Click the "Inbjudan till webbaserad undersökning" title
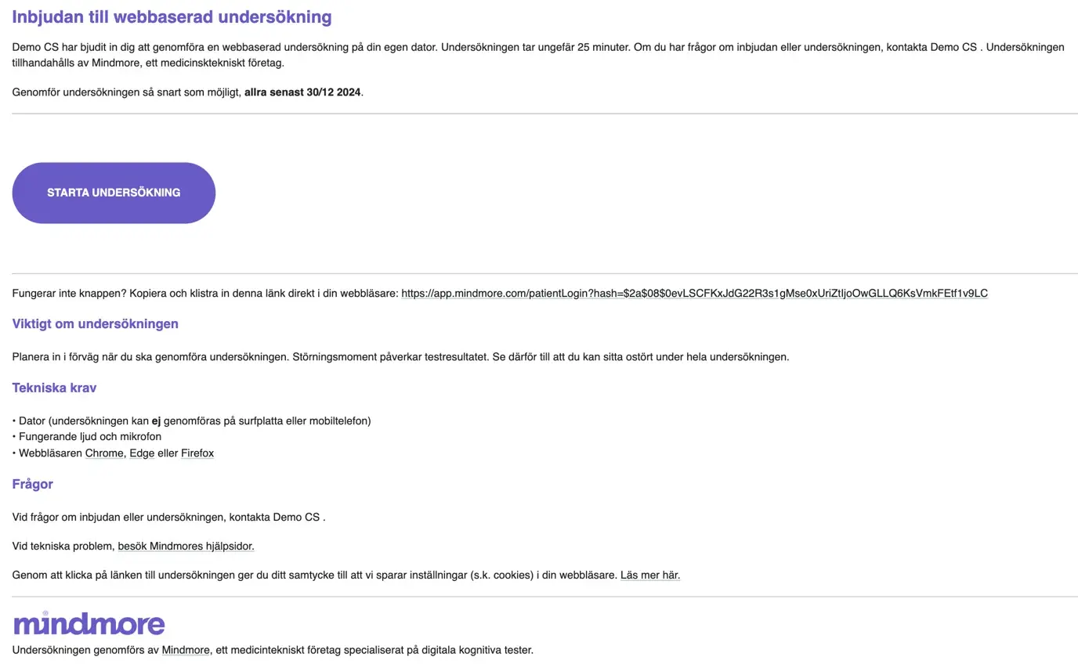 [x=172, y=16]
